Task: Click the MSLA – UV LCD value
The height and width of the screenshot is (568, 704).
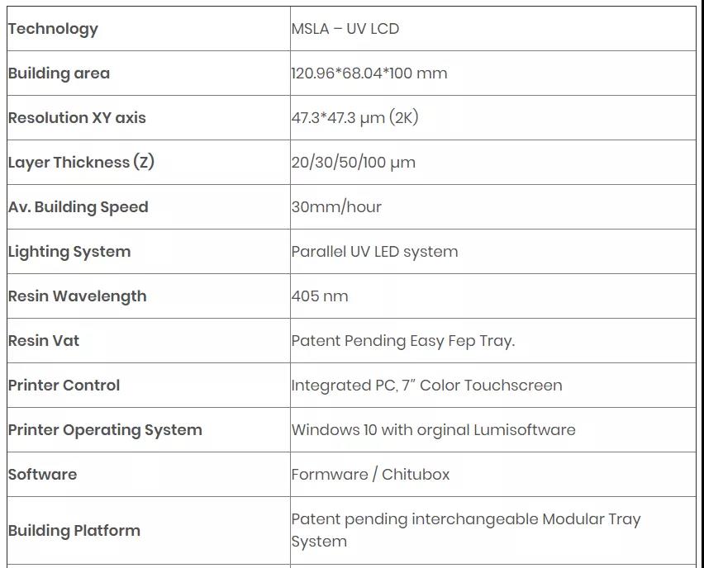Action: click(x=345, y=29)
